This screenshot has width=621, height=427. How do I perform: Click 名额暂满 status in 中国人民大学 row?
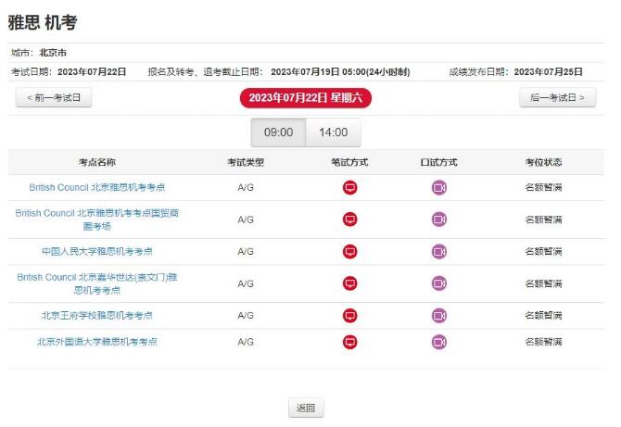coord(543,251)
